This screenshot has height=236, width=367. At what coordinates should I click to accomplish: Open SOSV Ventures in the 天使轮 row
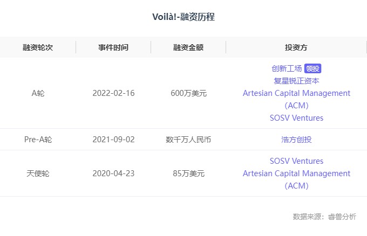click(296, 161)
